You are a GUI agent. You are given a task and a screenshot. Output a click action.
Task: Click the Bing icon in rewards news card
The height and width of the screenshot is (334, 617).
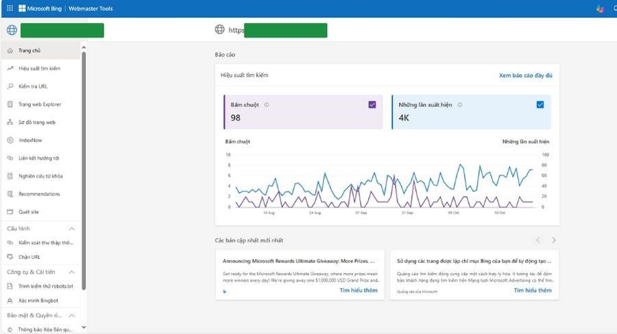225,291
